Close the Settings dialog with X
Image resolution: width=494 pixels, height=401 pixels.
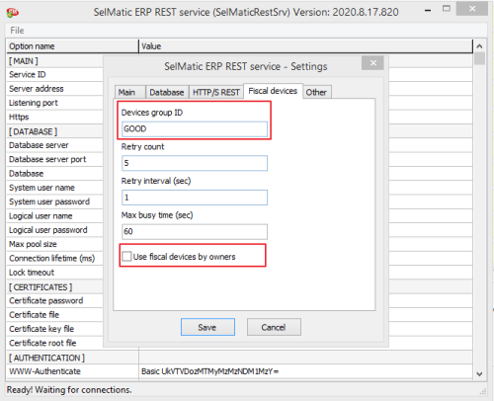[372, 63]
